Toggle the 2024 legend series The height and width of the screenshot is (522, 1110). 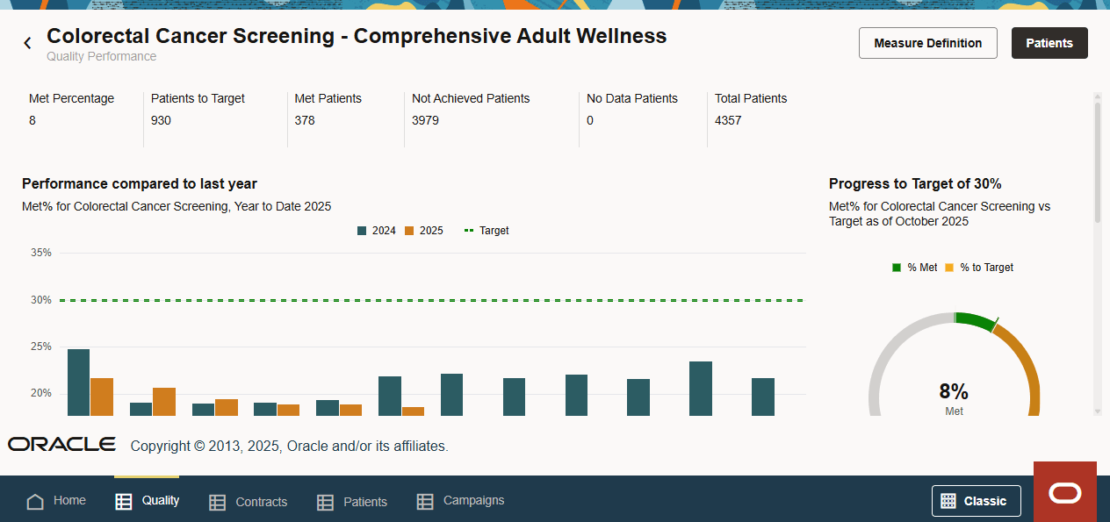(376, 231)
